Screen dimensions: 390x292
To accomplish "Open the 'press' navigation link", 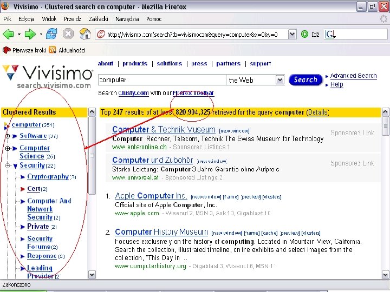I will [199, 64].
